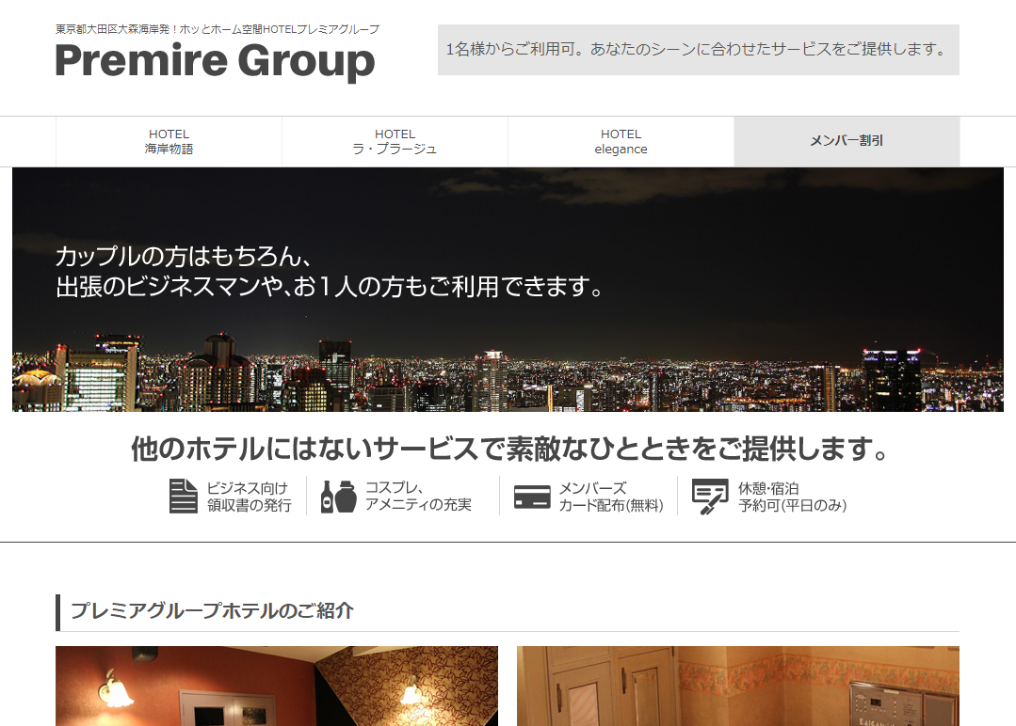Open the HOTEL ラ・プラージュ menu item
Screen dimensions: 1016x726
pyautogui.click(x=395, y=142)
